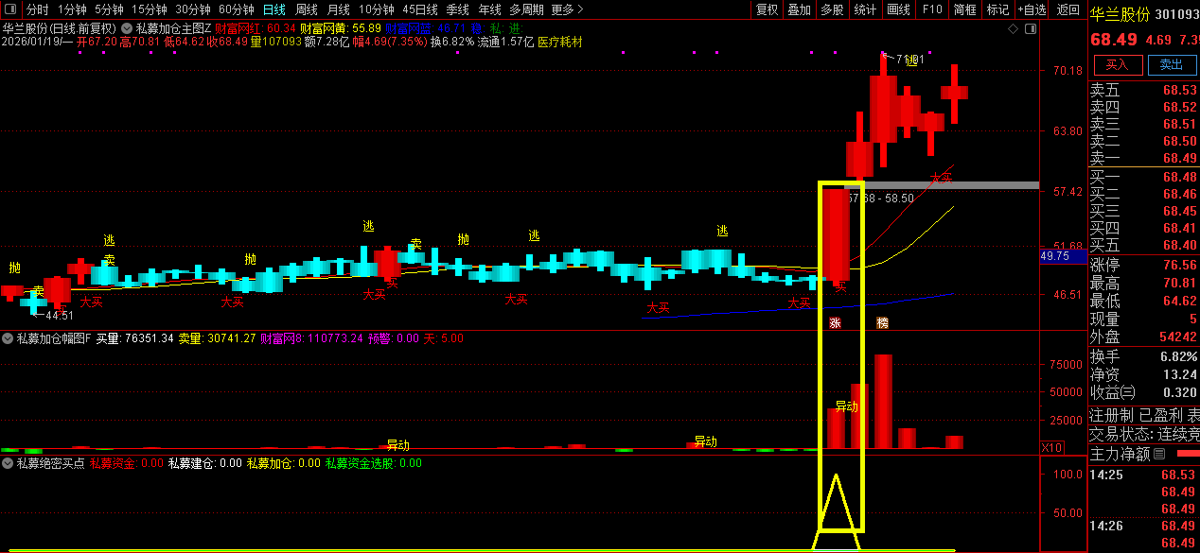Toggle the right panel icon beside the diamond

(x=1030, y=29)
